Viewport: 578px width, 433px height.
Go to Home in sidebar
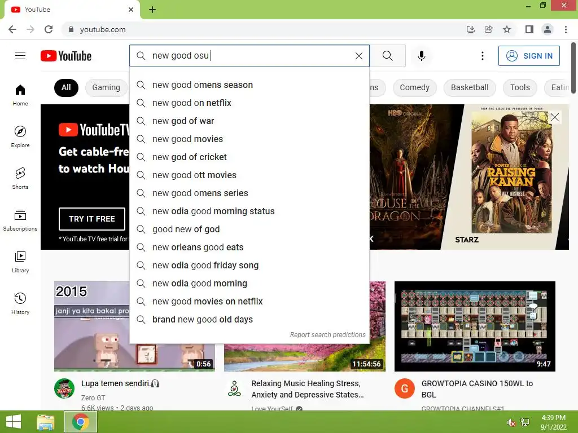coord(20,95)
